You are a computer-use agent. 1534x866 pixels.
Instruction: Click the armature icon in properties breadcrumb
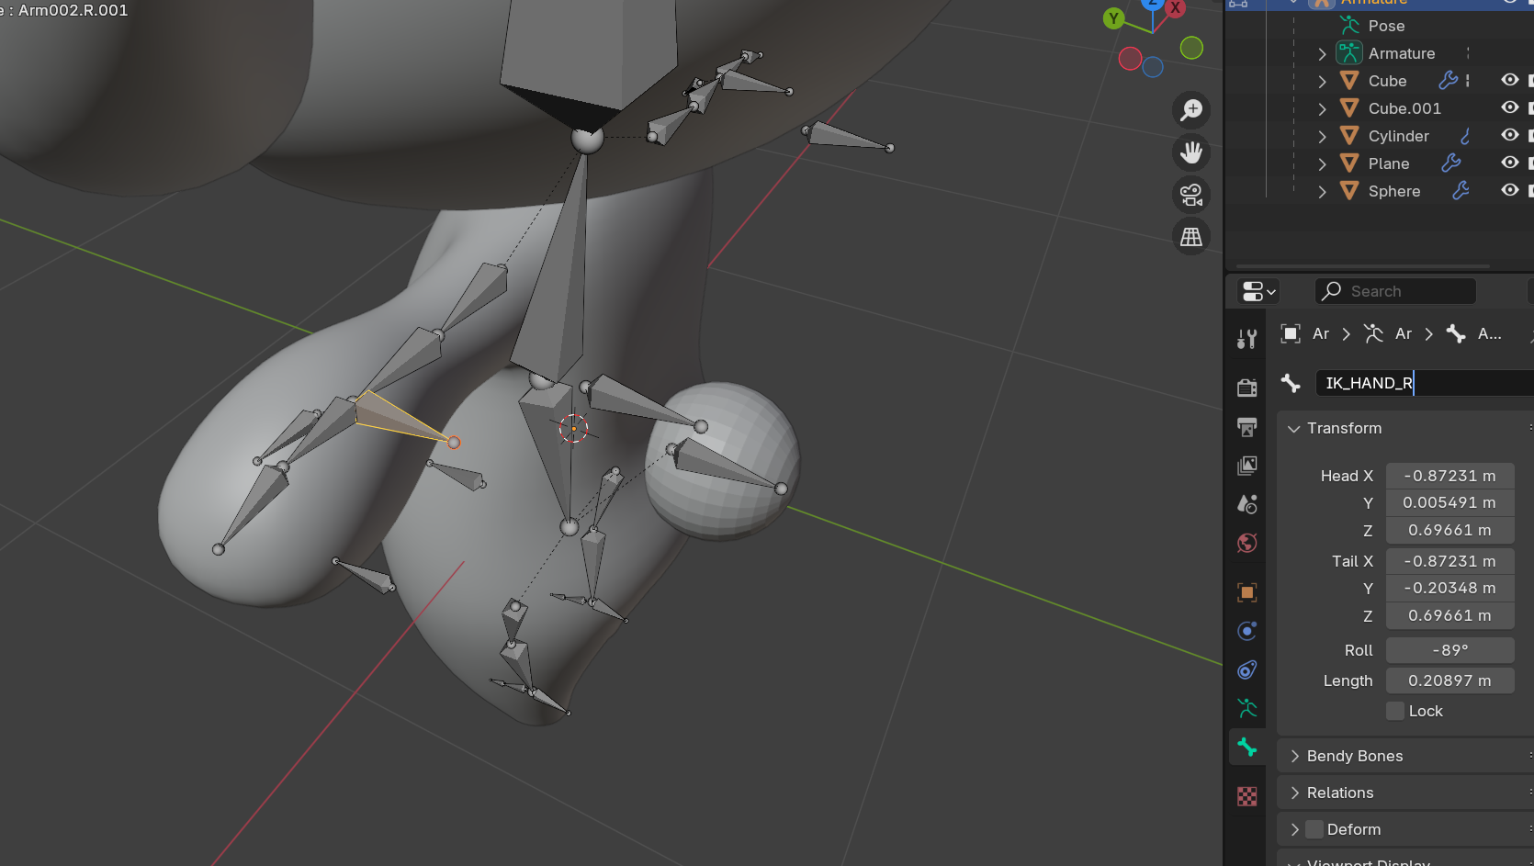(x=1373, y=333)
